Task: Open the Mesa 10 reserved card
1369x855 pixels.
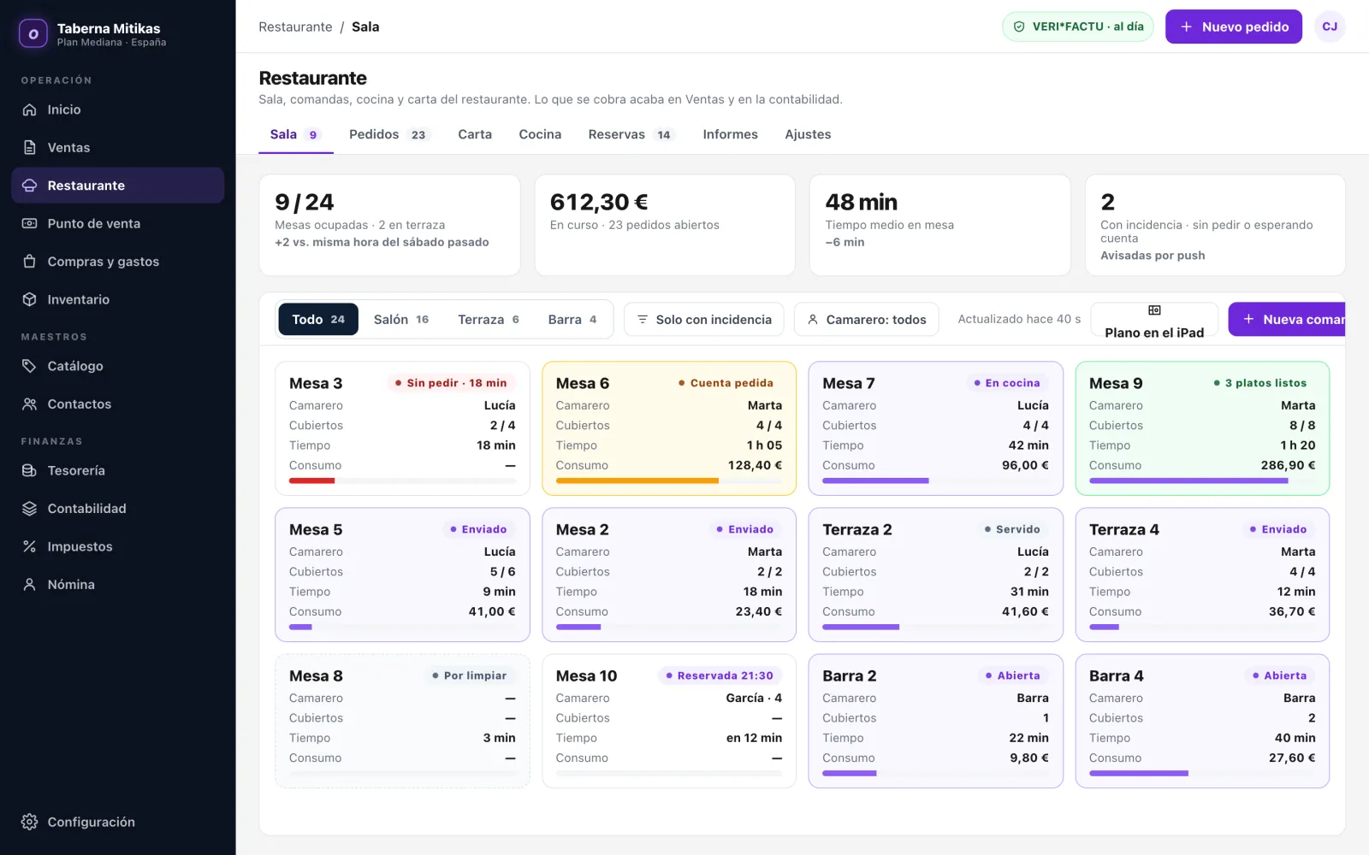Action: [x=669, y=721]
